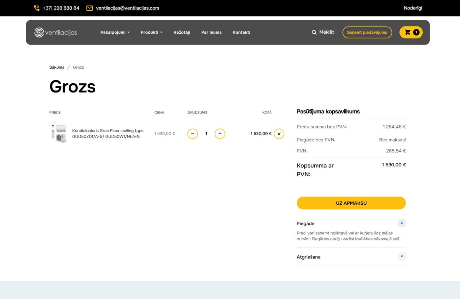
Task: Click Saņemt piedāvājumu button
Action: (367, 32)
